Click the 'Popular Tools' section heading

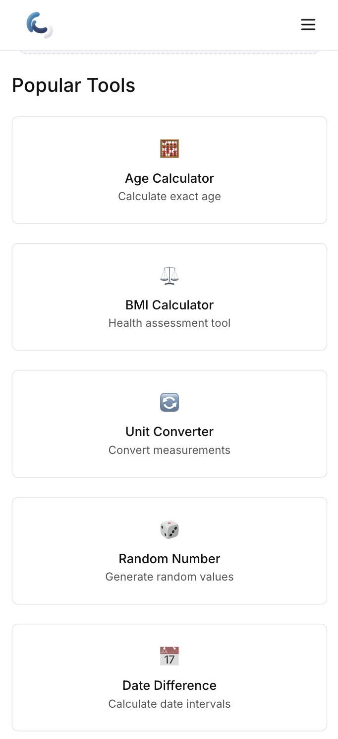[73, 85]
